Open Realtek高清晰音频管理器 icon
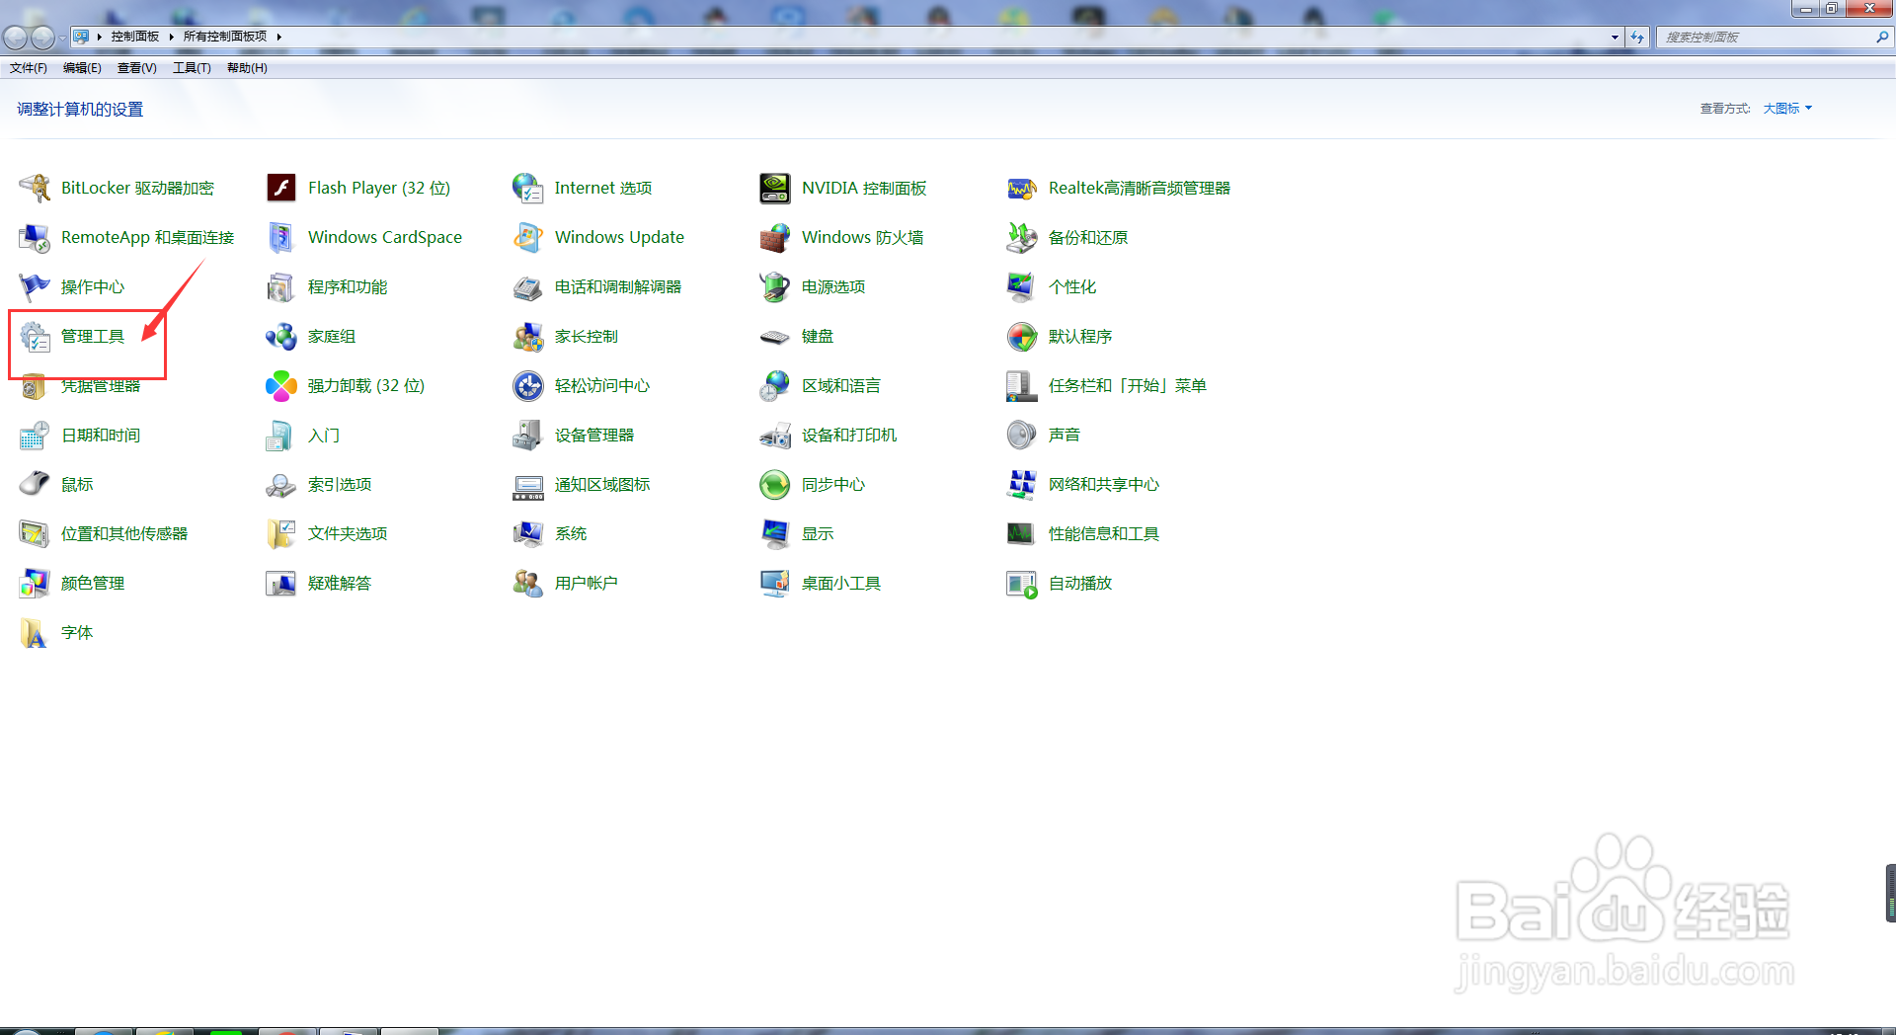This screenshot has width=1896, height=1035. point(1022,188)
